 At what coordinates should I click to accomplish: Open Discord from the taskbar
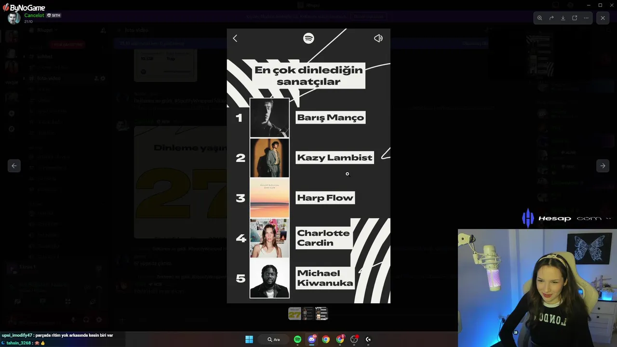pyautogui.click(x=311, y=339)
